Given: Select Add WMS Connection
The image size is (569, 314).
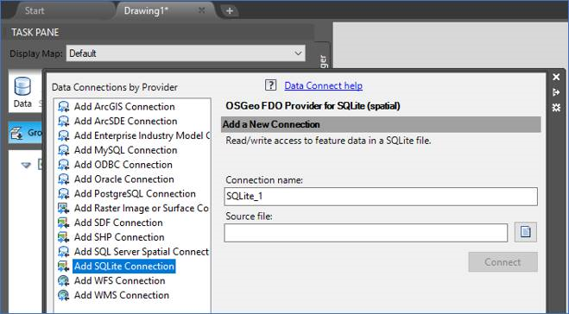Looking at the screenshot, I should pyautogui.click(x=122, y=295).
